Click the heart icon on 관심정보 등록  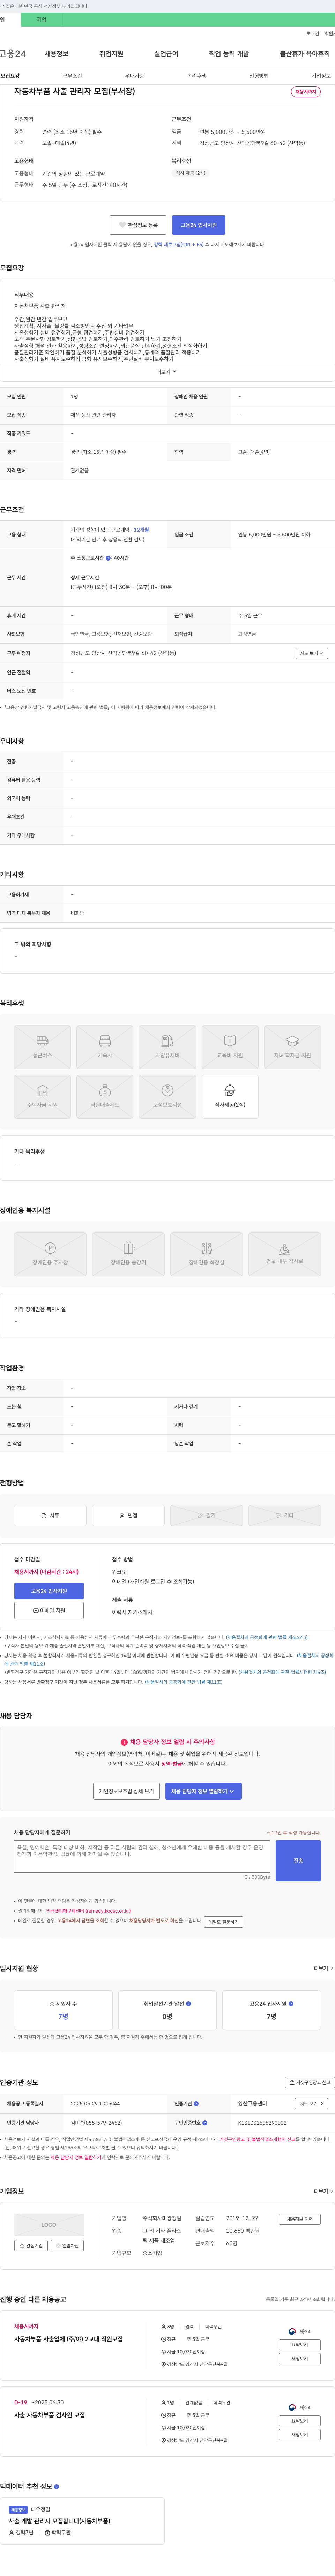[122, 225]
